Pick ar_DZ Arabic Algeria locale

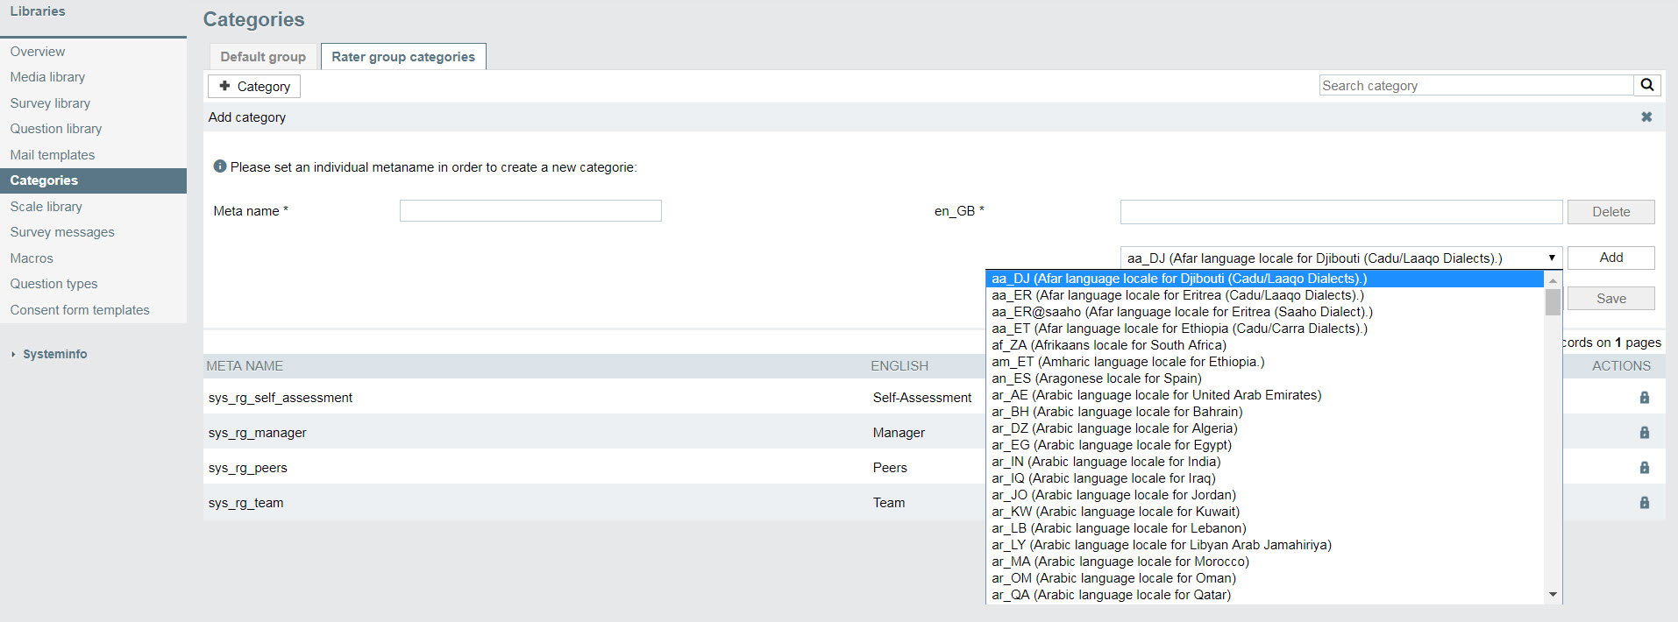pos(1264,428)
